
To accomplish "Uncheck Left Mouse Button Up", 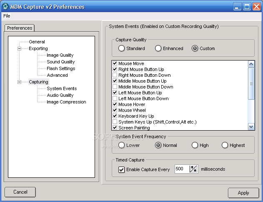I will point(115,93).
